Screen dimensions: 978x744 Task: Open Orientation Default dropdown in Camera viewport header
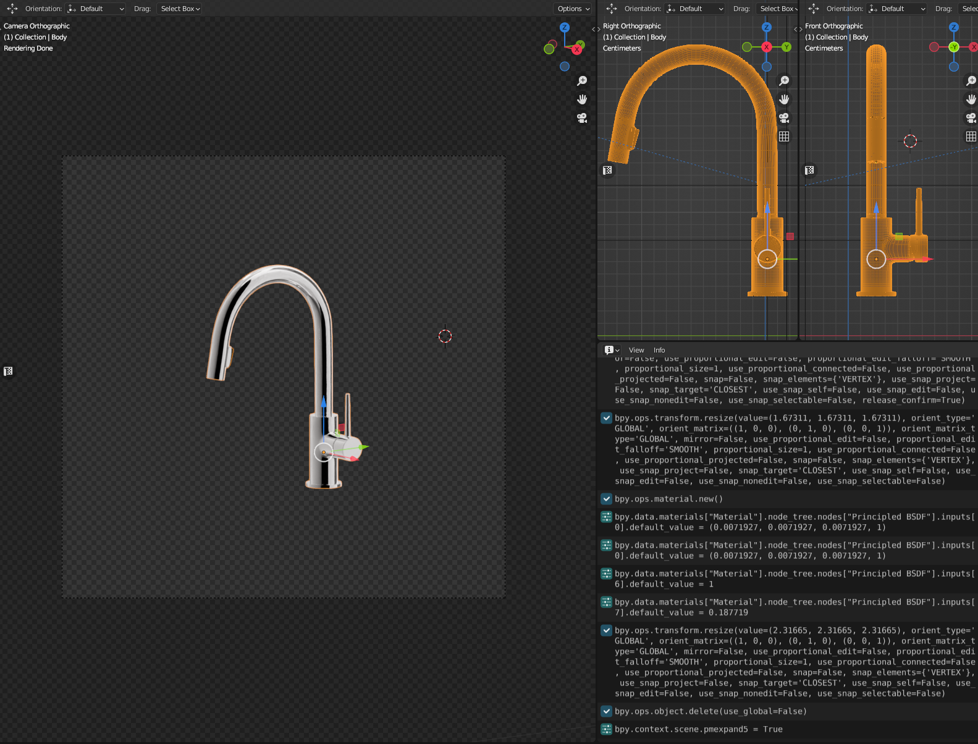pyautogui.click(x=96, y=9)
